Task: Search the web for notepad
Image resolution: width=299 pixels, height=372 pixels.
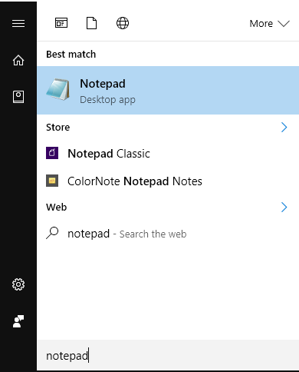Action: point(168,234)
